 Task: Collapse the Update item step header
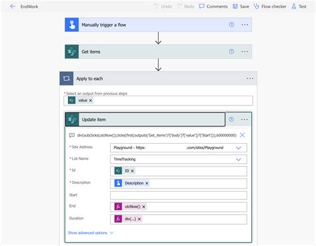click(145, 120)
